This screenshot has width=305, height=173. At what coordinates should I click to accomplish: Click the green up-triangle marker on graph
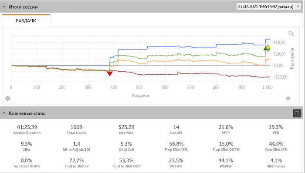265,48
